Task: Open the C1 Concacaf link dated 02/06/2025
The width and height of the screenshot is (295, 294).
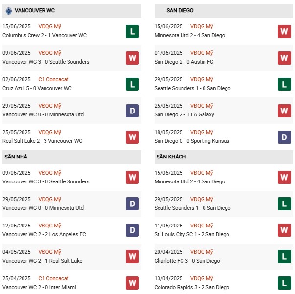Action: 53,79
